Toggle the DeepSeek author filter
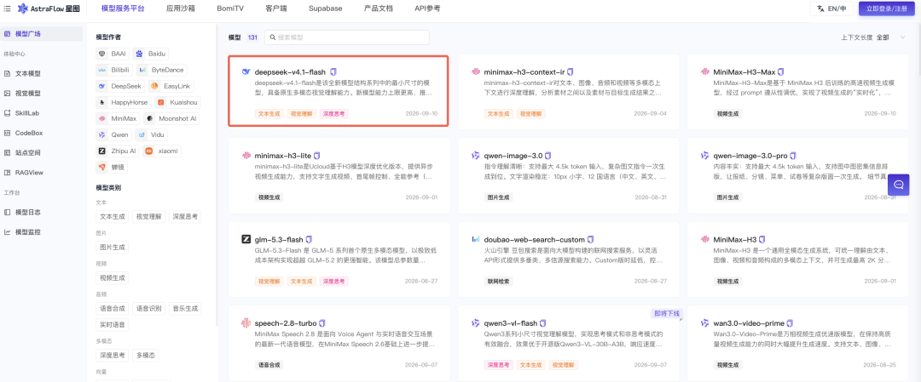Viewport: 921px width, 382px height. point(120,86)
